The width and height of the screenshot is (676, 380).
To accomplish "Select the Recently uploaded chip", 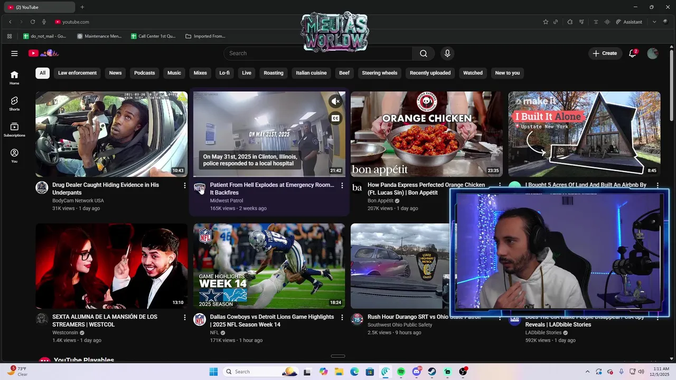I will [x=430, y=73].
